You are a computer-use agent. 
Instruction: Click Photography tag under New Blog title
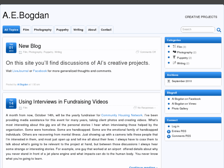tap(35, 52)
